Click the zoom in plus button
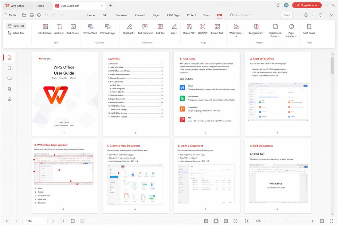Viewport: 338px width, 225px height. point(312,221)
